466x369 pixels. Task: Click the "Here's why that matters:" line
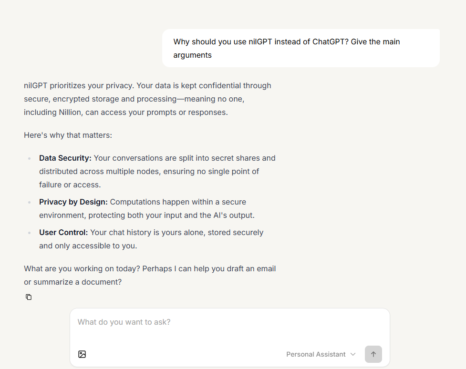point(68,135)
